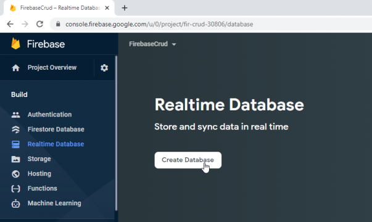372x222 pixels.
Task: Go back with browser back arrow
Action: click(x=10, y=24)
